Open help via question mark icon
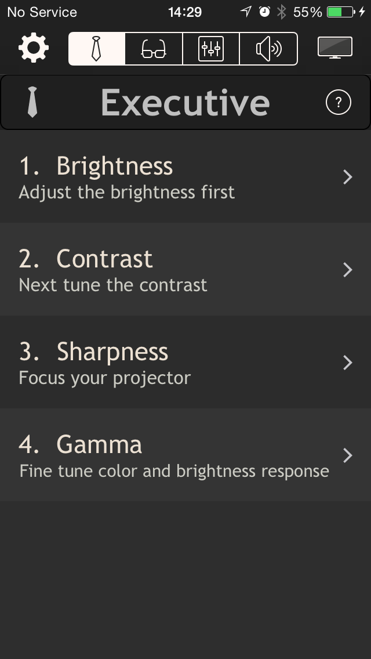The image size is (371, 659). [x=339, y=102]
